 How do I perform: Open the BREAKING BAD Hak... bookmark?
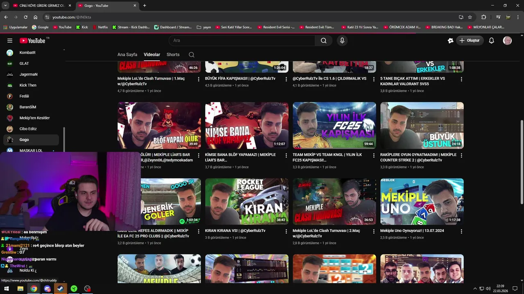(444, 27)
